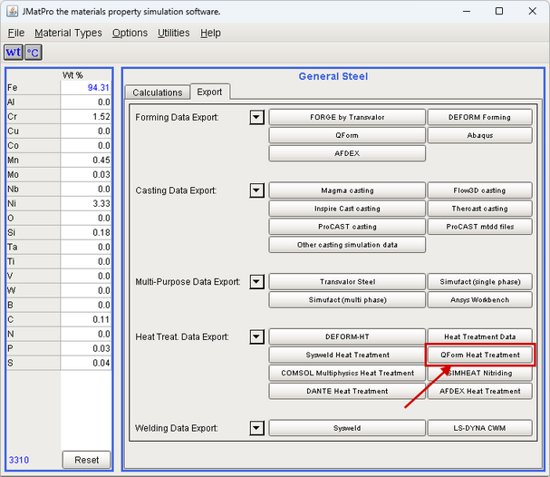Click the Fe weight percent value
This screenshot has height=477, width=550.
86,88
